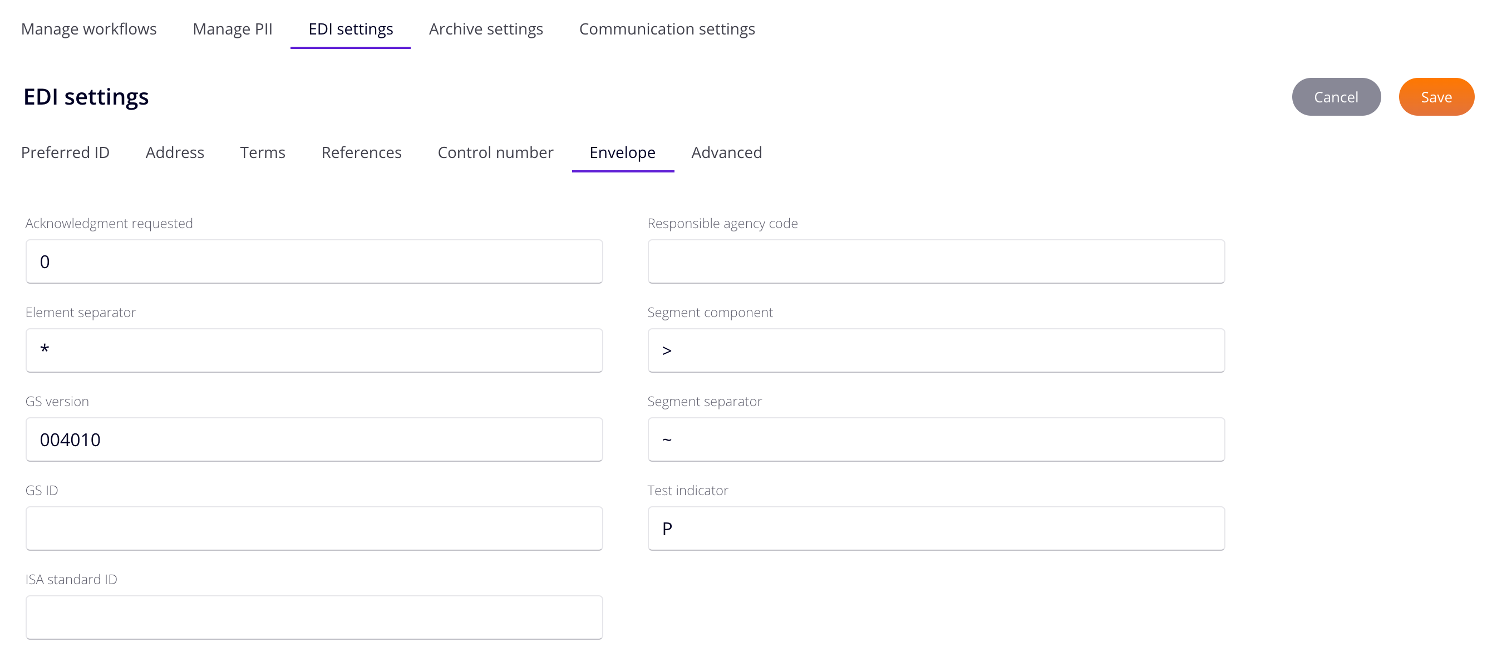Image resolution: width=1497 pixels, height=662 pixels.
Task: Go to Archive settings tab
Action: tap(486, 29)
